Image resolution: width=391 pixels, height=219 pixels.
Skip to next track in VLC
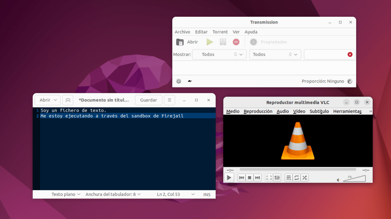(257, 178)
